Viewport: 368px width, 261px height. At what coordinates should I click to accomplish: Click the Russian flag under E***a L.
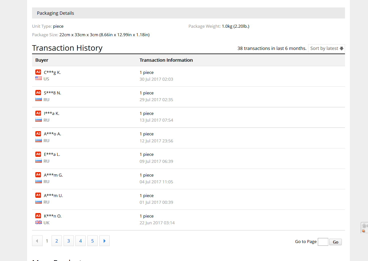point(39,161)
